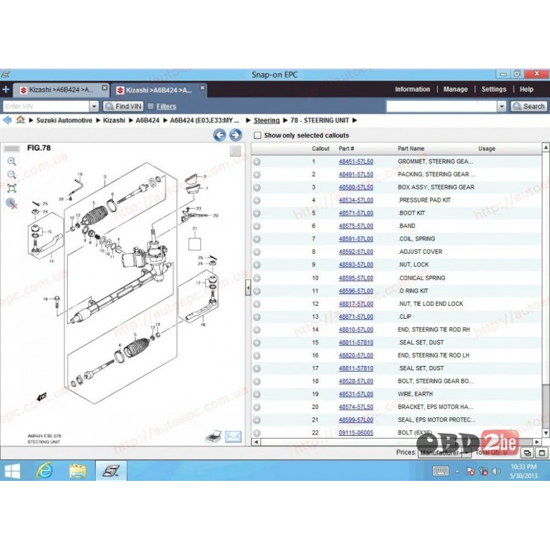
Task: Select row icon for .NUT, LOCK
Action: pyautogui.click(x=257, y=265)
